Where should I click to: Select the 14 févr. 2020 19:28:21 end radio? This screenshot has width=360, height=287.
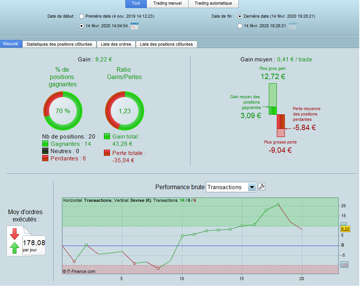click(240, 26)
